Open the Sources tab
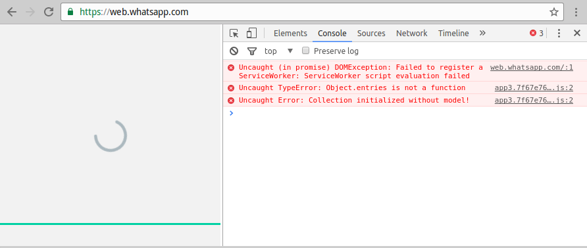 (x=371, y=34)
